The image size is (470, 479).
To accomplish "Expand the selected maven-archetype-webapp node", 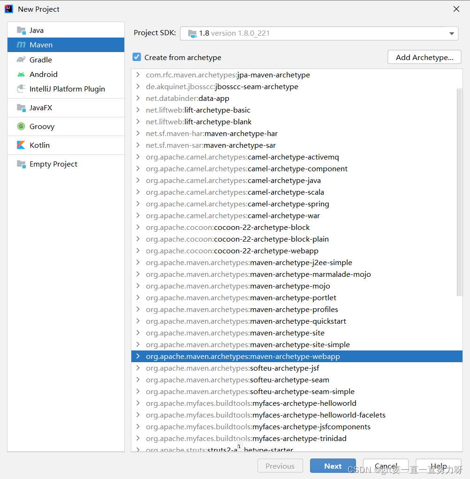I will click(x=138, y=356).
